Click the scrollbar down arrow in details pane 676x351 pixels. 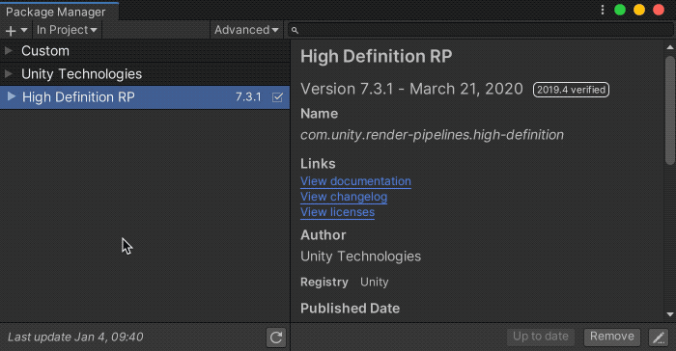pos(670,314)
